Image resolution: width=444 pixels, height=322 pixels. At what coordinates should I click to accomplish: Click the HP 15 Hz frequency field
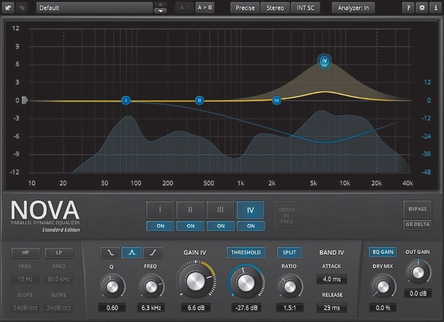[x=25, y=279]
